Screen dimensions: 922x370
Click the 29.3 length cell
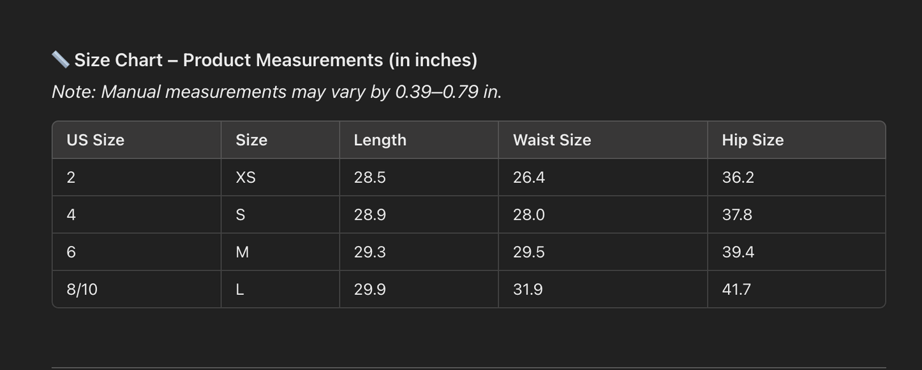coord(370,252)
